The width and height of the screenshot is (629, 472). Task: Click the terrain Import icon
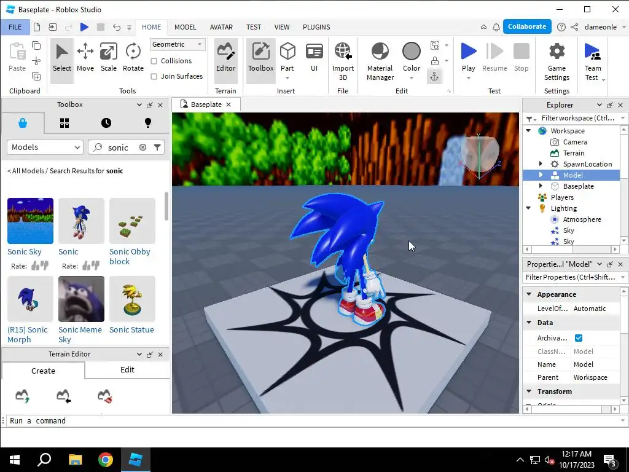tap(63, 396)
